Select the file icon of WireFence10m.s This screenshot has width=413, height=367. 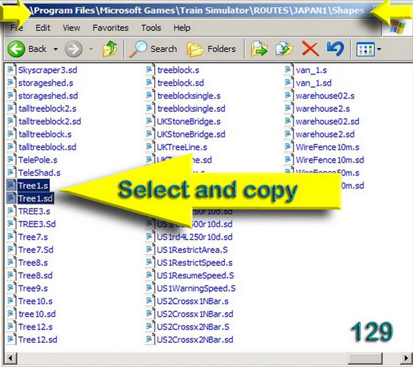(289, 147)
